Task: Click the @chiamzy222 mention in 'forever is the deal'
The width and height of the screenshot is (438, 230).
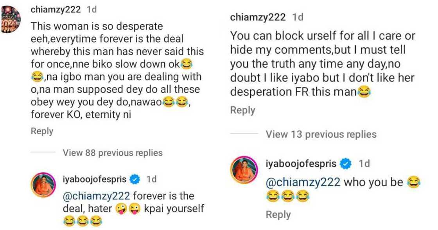Action: [95, 196]
